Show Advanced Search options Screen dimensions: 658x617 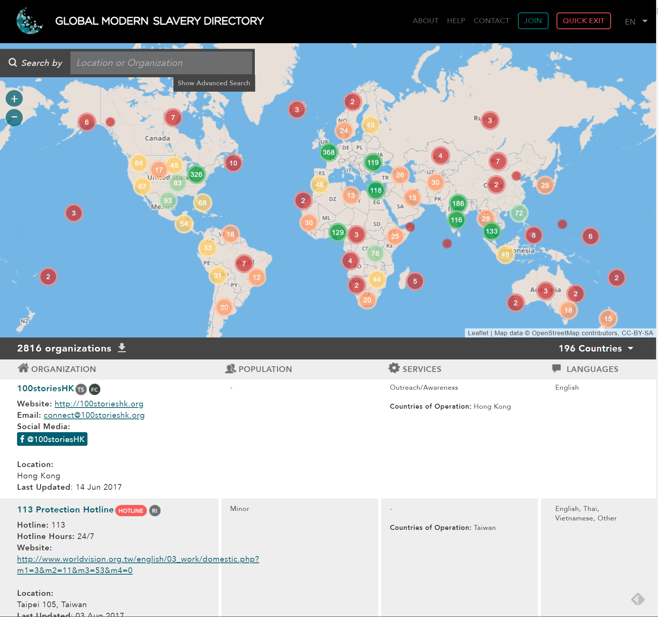coord(214,83)
